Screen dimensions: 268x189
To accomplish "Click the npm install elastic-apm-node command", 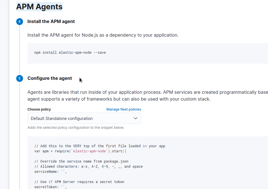I will tap(70, 53).
